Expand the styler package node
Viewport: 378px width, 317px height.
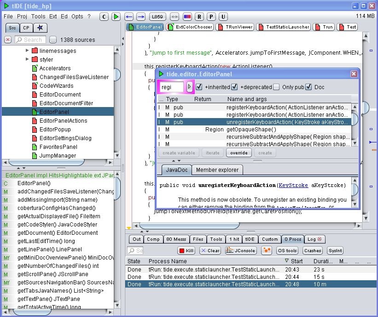tap(27, 59)
